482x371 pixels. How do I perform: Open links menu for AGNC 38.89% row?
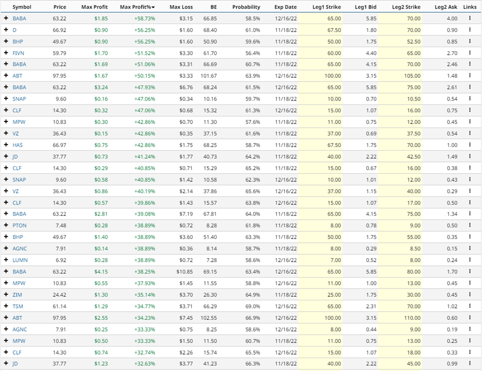470,249
